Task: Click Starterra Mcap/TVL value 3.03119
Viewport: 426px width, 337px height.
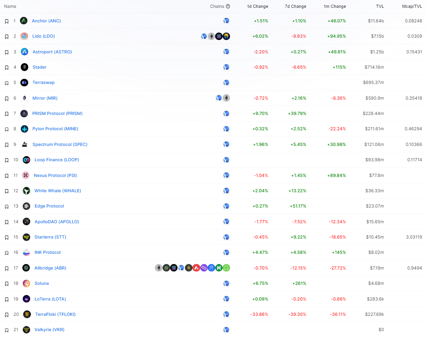Action: pos(414,237)
